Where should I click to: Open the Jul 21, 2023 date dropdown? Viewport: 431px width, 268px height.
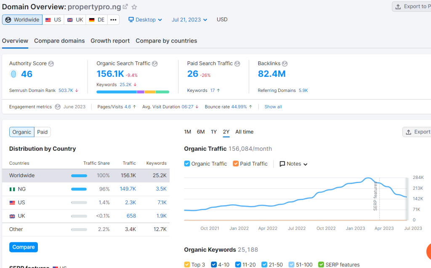click(189, 20)
